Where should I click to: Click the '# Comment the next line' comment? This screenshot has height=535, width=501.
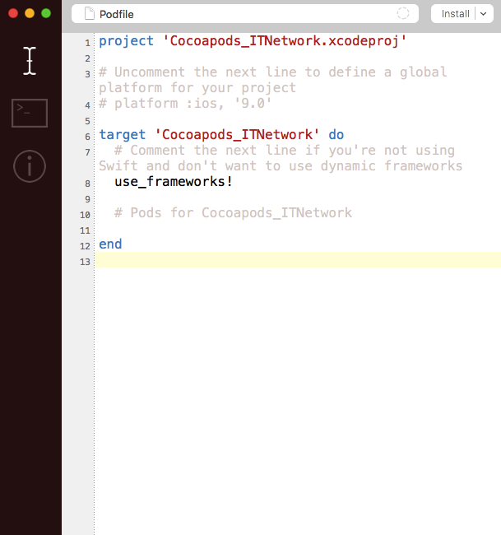281,158
